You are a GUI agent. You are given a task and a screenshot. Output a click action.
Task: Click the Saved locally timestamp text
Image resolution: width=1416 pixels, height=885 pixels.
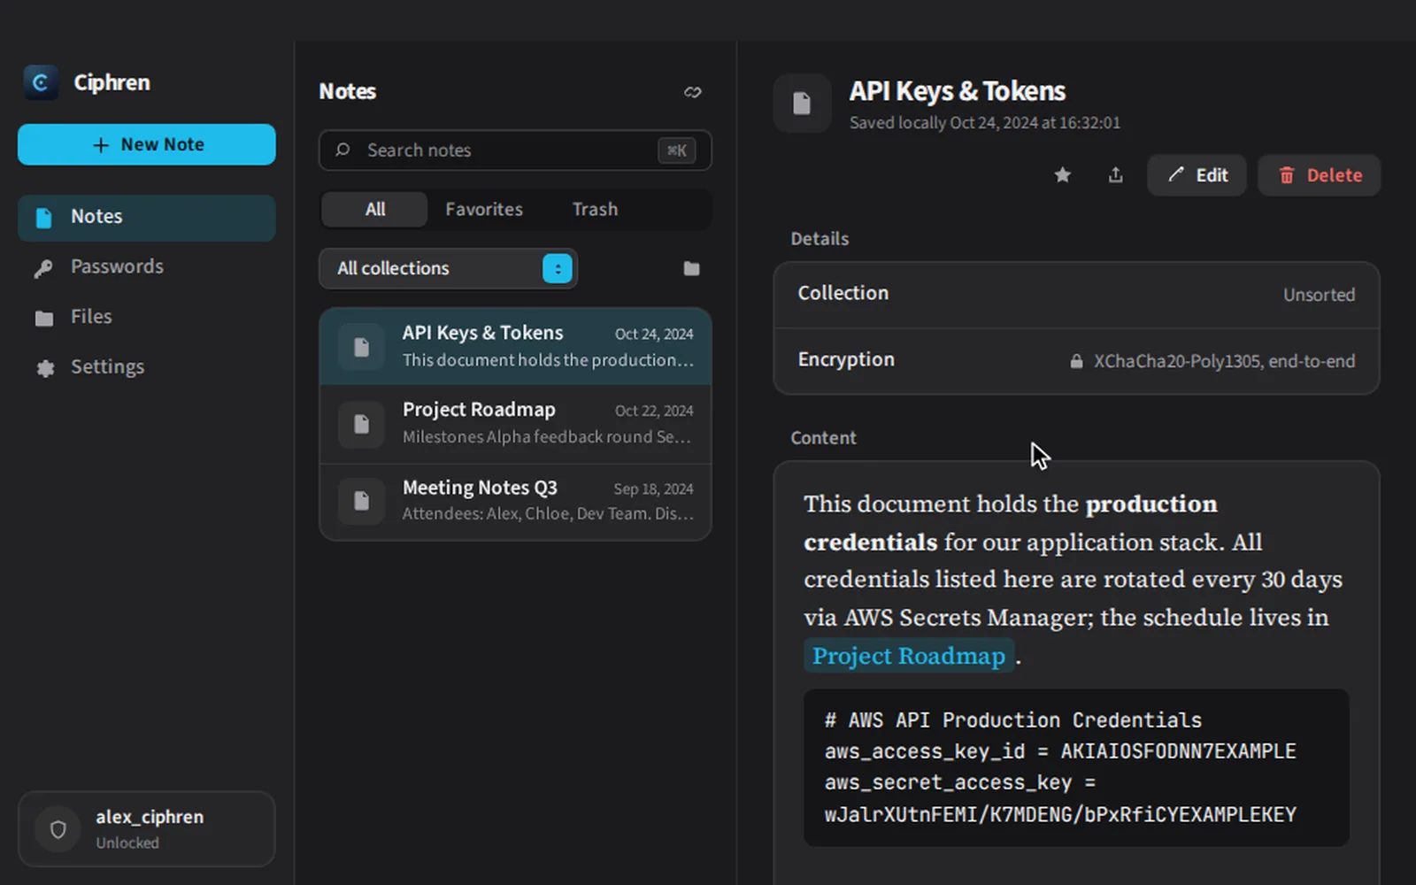pos(985,123)
